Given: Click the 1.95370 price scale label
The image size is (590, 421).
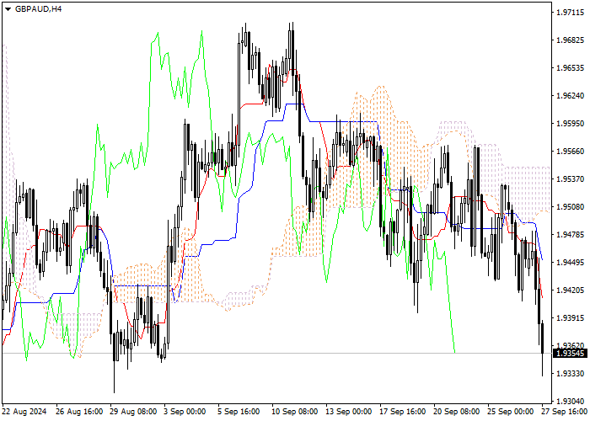Looking at the screenshot, I should click(x=571, y=179).
